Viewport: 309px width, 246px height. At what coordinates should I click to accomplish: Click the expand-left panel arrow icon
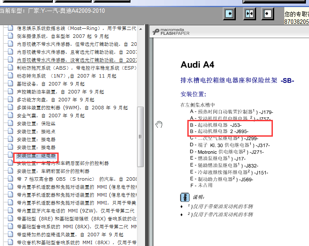point(268,14)
